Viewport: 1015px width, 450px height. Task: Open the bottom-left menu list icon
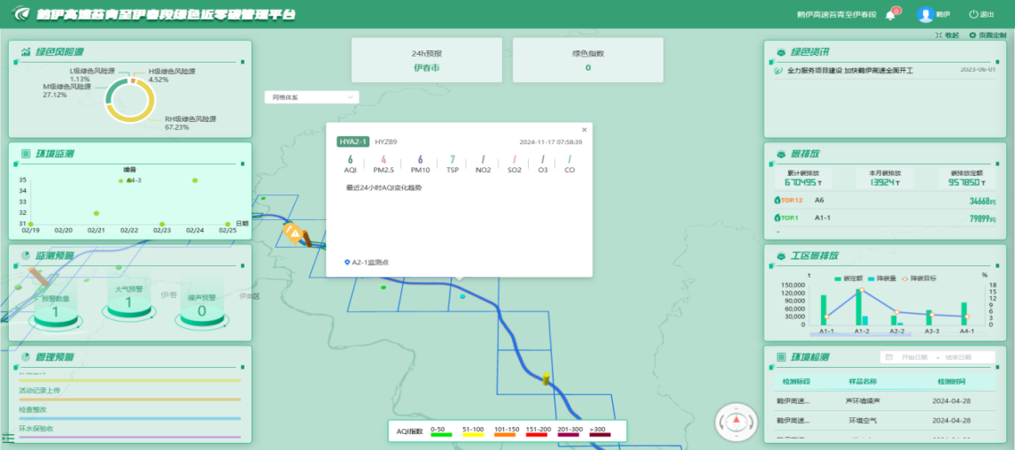(x=8, y=438)
